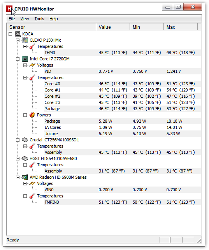This screenshot has height=250, width=209.
Task: Click the Max column header
Action: (x=181, y=27)
